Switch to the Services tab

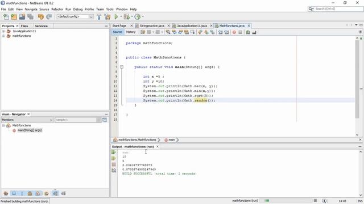click(x=41, y=26)
